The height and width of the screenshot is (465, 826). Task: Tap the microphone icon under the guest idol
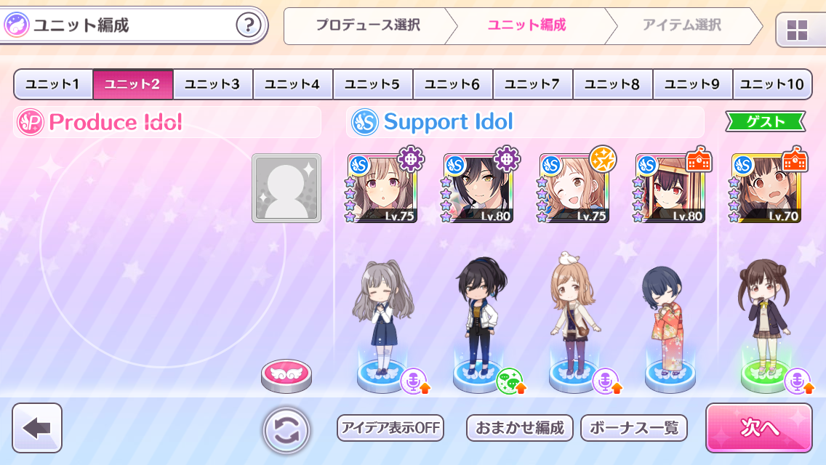[x=798, y=381]
